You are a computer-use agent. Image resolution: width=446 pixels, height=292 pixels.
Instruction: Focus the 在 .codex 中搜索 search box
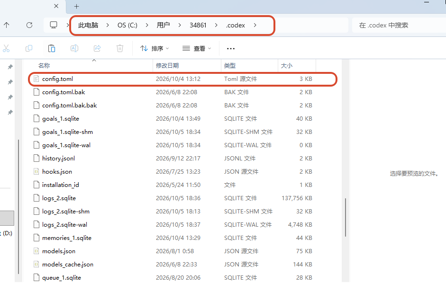point(399,25)
